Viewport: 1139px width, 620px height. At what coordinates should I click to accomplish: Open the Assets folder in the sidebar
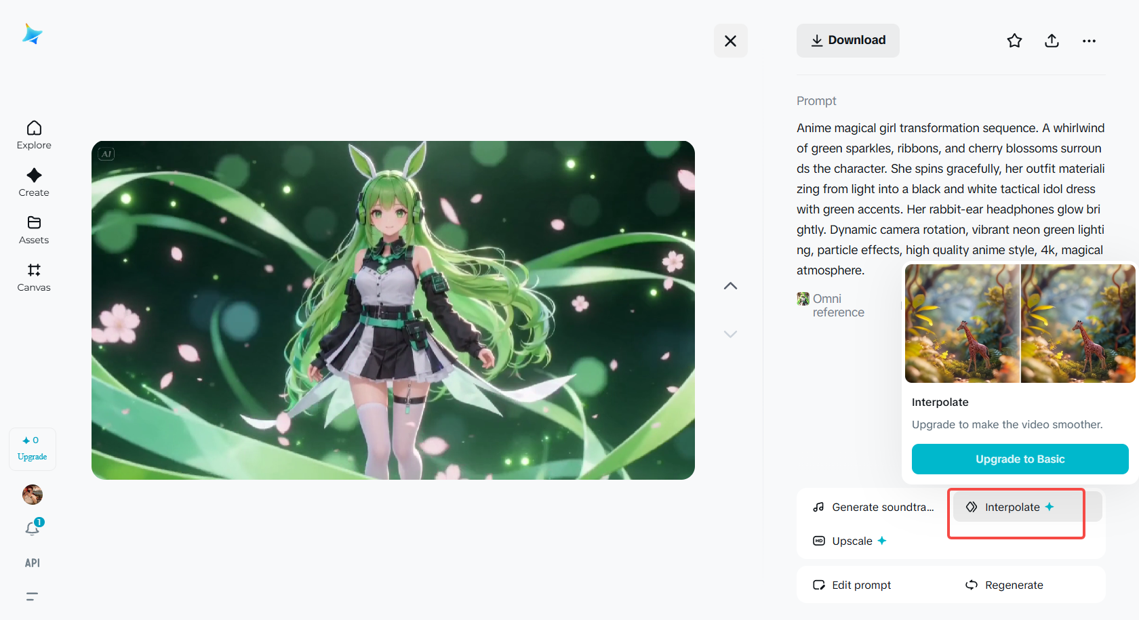33,230
